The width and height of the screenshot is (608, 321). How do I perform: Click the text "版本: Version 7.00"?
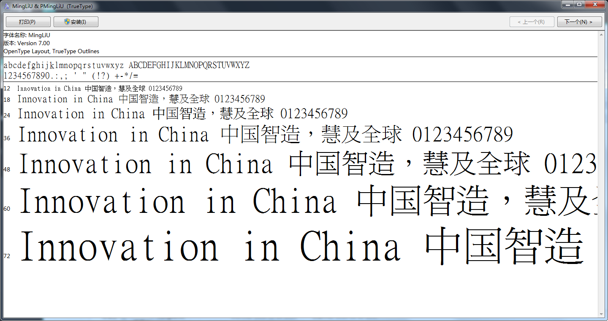[x=27, y=44]
